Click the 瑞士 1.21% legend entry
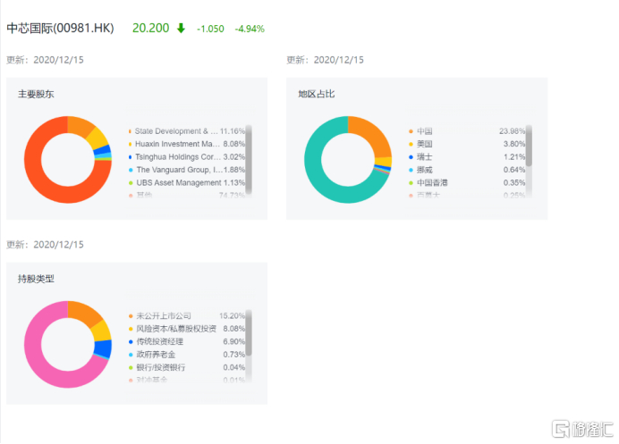Screen dimensions: 619x444 coord(467,157)
